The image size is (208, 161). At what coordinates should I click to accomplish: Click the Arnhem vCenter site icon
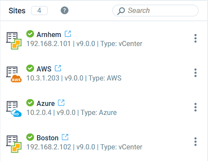pyautogui.click(x=14, y=40)
